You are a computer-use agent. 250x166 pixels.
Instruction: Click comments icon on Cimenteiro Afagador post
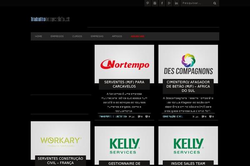pyautogui.click(x=204, y=117)
